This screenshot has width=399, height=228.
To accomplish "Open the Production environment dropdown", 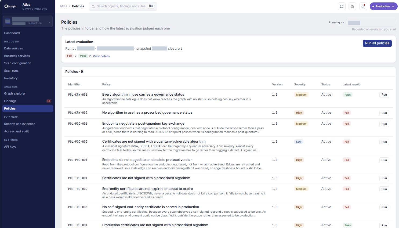I will click(x=383, y=6).
